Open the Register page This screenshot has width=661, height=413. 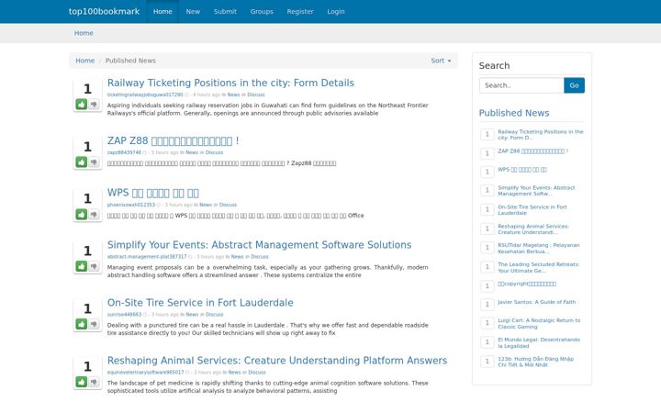tap(300, 11)
